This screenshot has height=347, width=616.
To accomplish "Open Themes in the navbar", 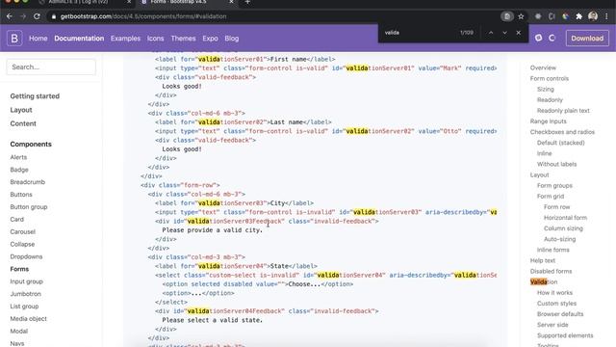I will click(x=183, y=39).
